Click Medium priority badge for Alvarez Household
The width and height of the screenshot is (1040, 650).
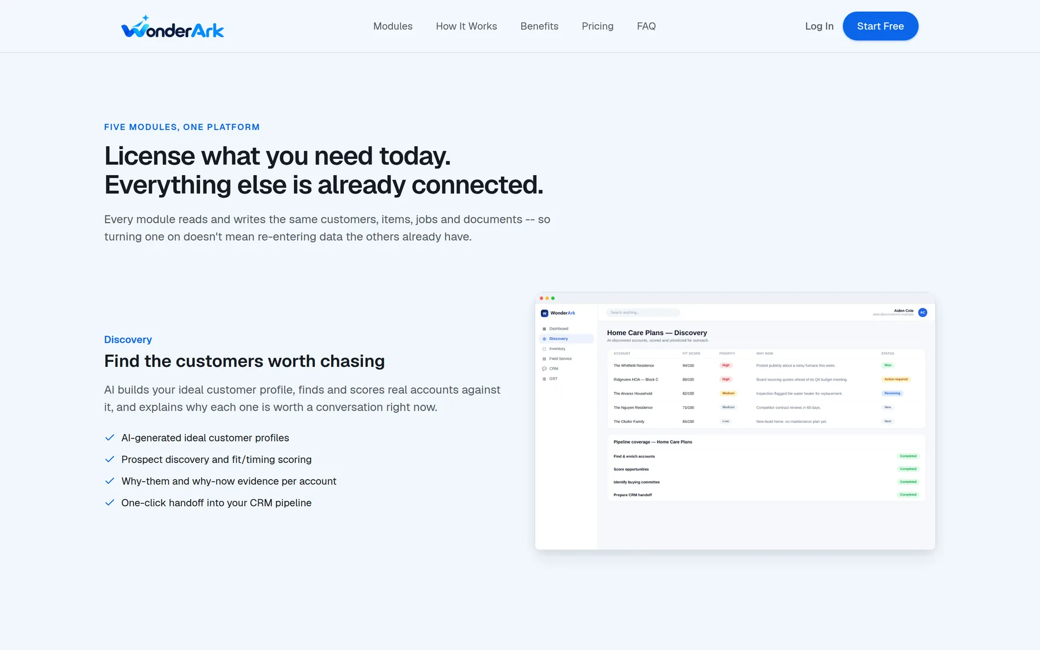pos(728,393)
